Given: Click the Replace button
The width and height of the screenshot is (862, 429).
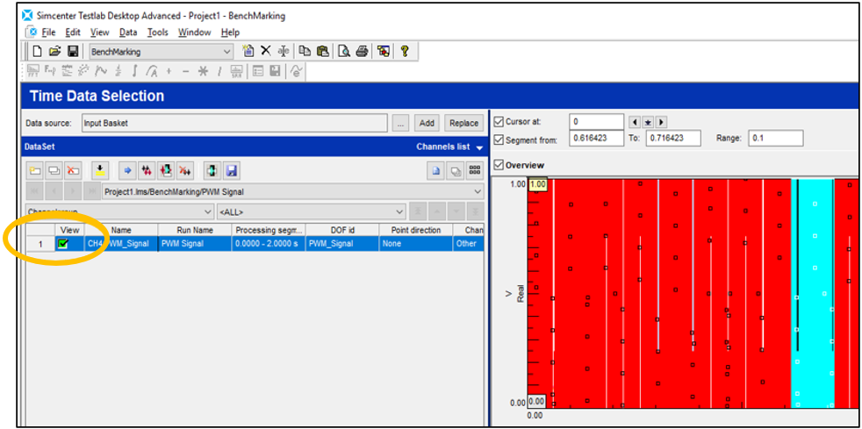Looking at the screenshot, I should [x=463, y=123].
